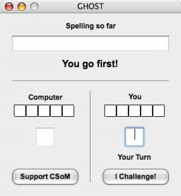Click the middle score box under You
181x196 pixels.
pyautogui.click(x=135, y=111)
